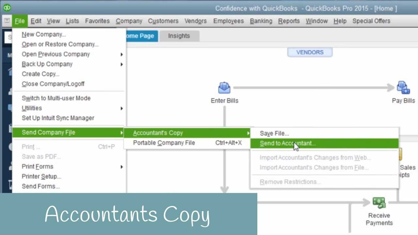Open the Special Offers menu
Image resolution: width=418 pixels, height=235 pixels.
coord(371,21)
